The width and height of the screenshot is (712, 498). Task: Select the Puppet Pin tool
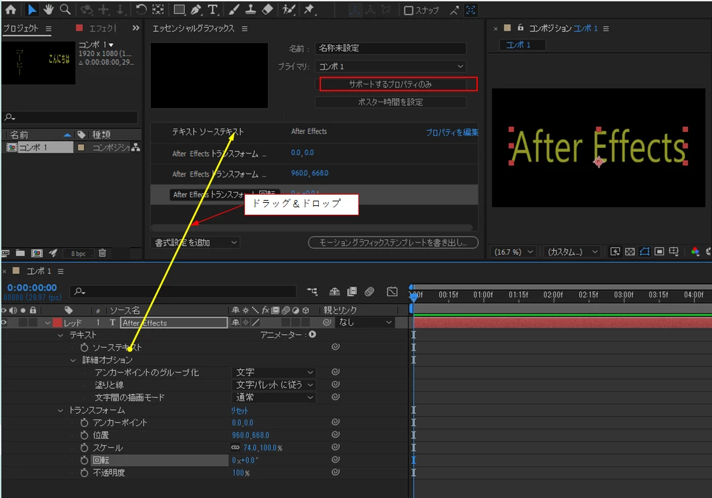pos(309,9)
